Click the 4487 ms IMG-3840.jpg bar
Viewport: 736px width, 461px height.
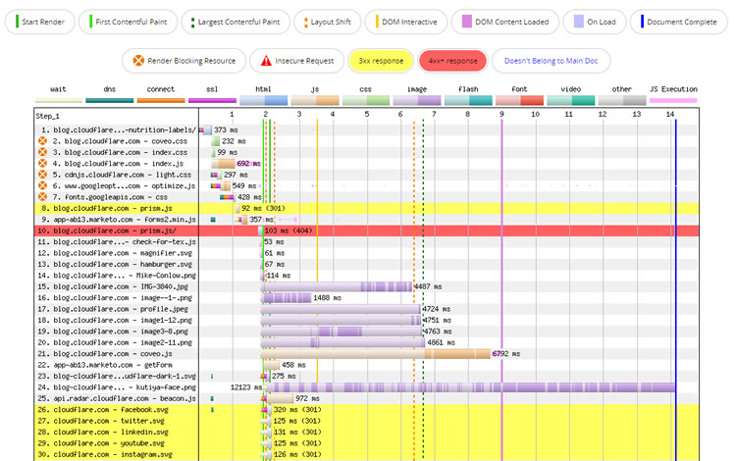337,286
